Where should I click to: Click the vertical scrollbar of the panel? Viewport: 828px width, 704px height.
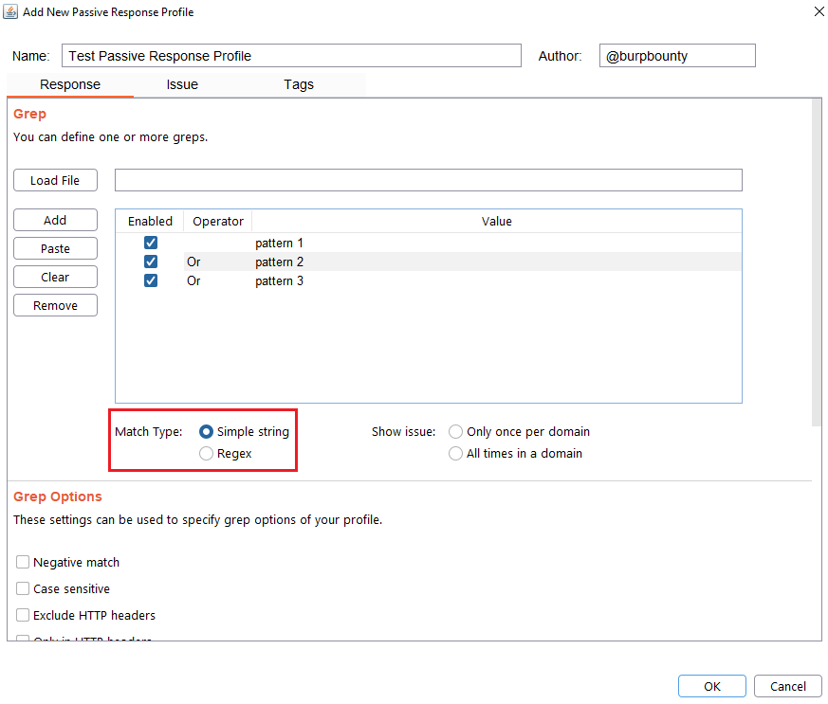(x=817, y=265)
